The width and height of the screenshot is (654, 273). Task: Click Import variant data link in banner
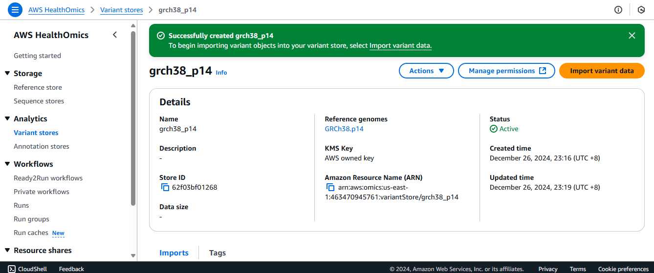tap(400, 45)
